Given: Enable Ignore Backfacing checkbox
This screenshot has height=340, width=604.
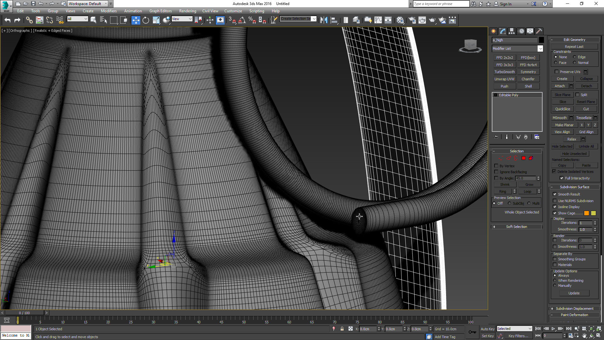Looking at the screenshot, I should coord(496,172).
